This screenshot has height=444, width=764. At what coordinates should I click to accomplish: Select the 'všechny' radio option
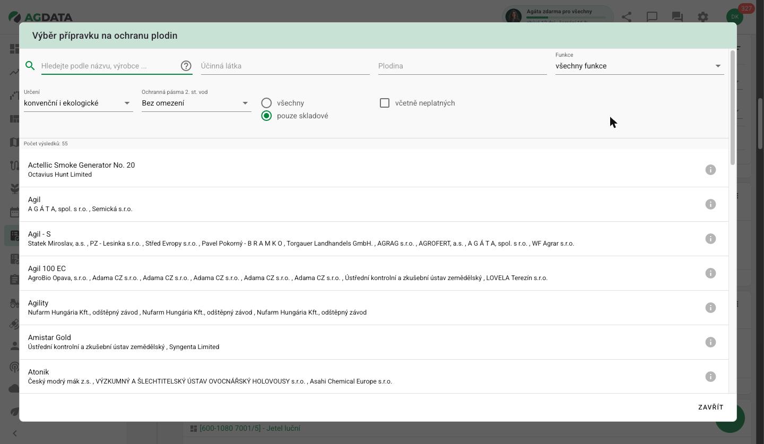(x=266, y=103)
